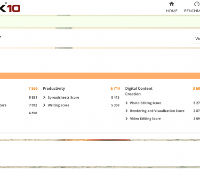The image size is (200, 170).
Task: Expand the Photo Editing Score row
Action: (x=127, y=103)
